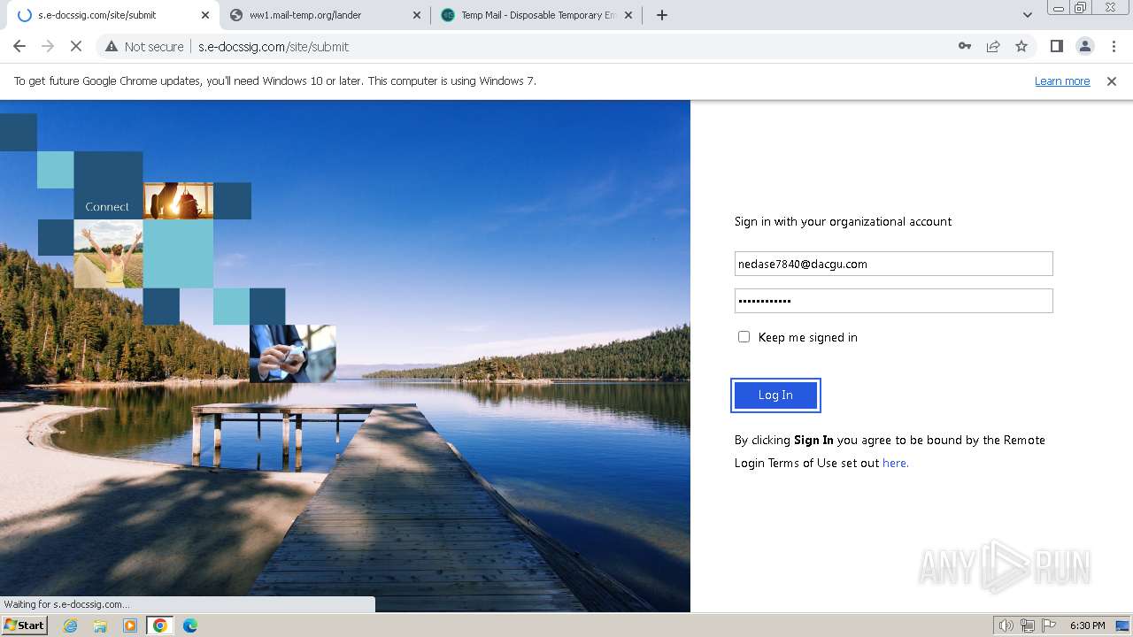
Task: Click the password field
Action: 894,301
